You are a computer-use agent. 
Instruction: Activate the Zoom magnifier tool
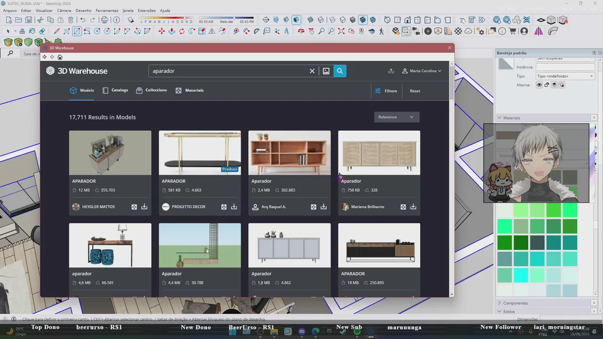click(321, 31)
